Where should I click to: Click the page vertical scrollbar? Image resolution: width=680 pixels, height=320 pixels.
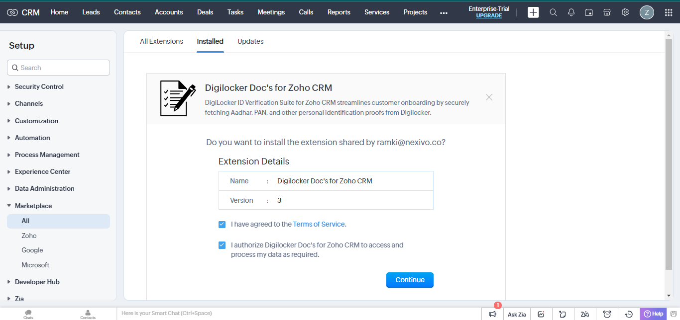[669, 154]
